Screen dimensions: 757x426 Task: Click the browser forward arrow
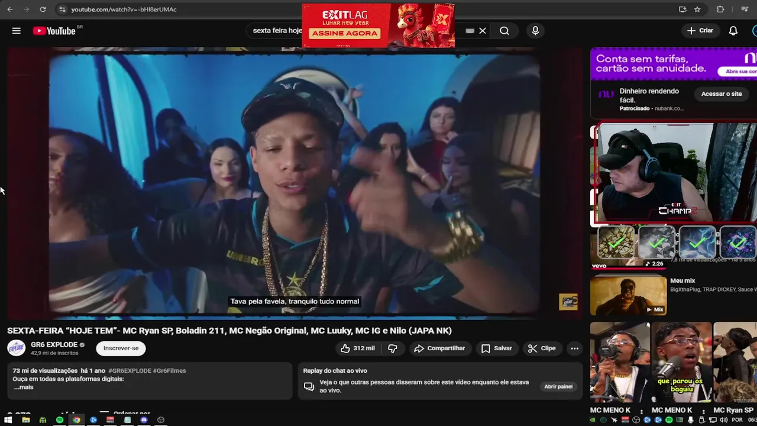[x=26, y=9]
